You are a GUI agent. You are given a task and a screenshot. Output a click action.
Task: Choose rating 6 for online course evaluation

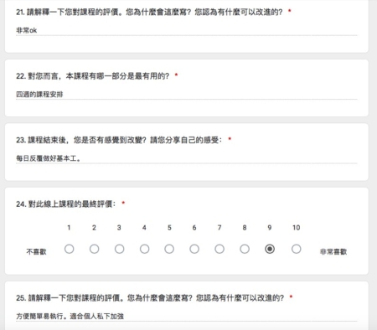[x=194, y=249]
